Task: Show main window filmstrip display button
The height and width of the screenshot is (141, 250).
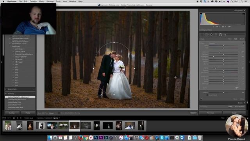Action: (4, 118)
